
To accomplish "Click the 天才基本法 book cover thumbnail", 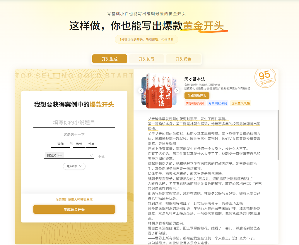I will click(159, 91).
